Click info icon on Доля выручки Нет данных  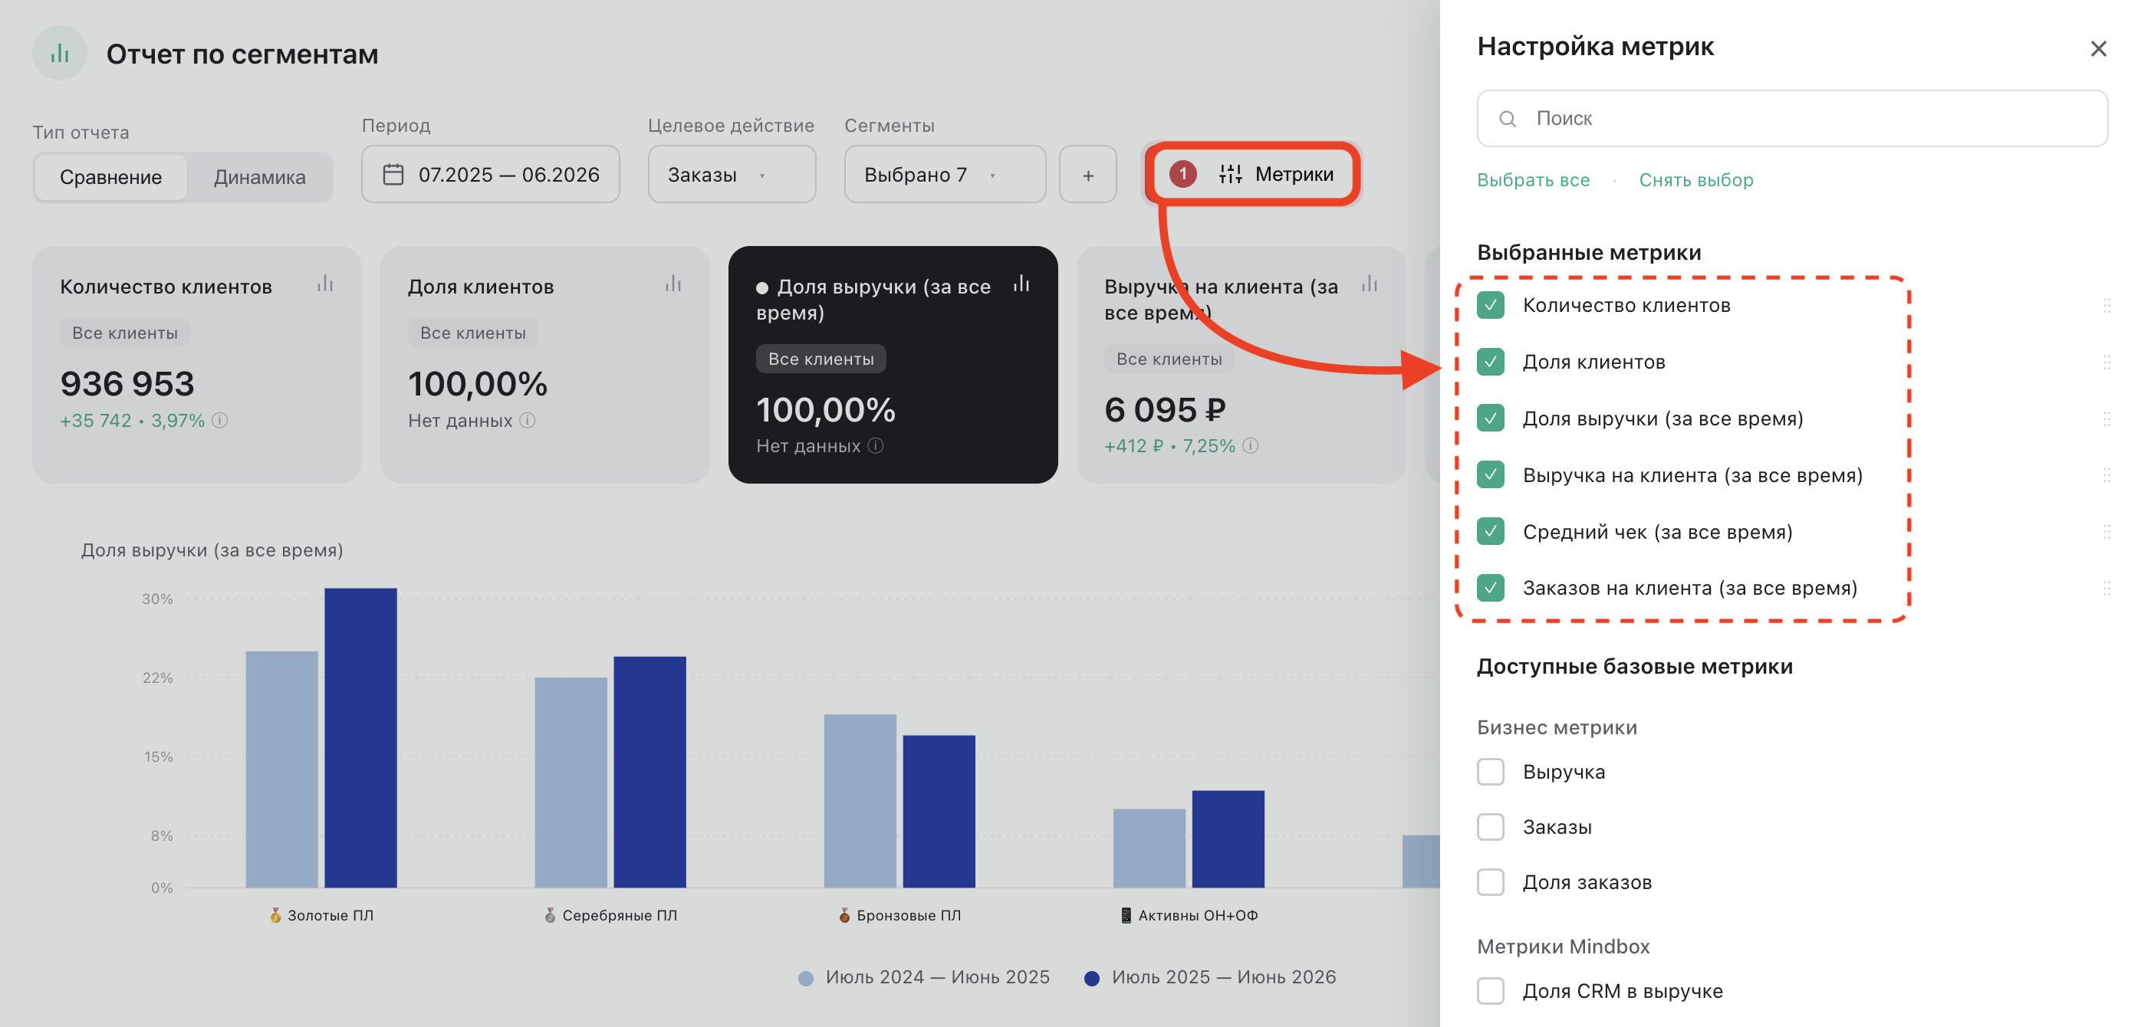pos(876,446)
